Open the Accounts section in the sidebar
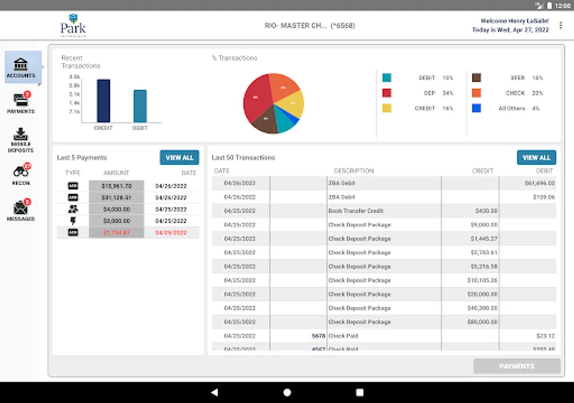The height and width of the screenshot is (403, 574). tap(23, 68)
